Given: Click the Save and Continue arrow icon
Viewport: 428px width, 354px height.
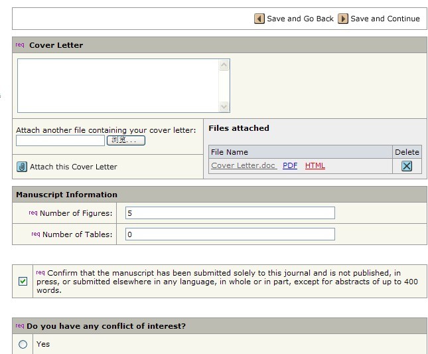Looking at the screenshot, I should tap(343, 19).
